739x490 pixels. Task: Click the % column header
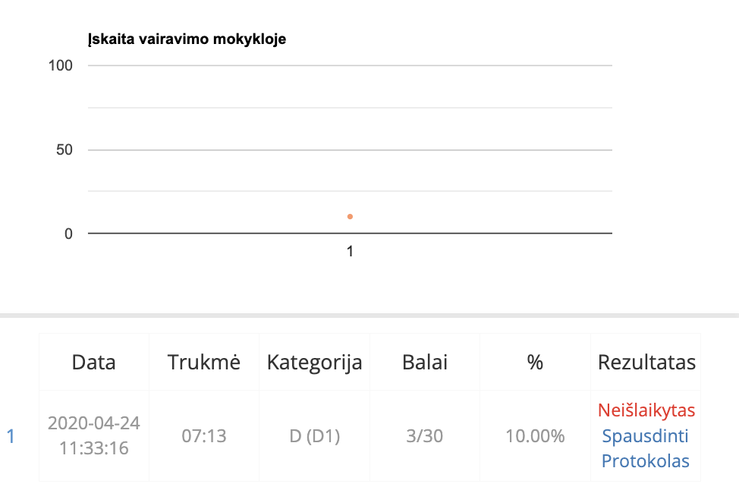pyautogui.click(x=535, y=363)
